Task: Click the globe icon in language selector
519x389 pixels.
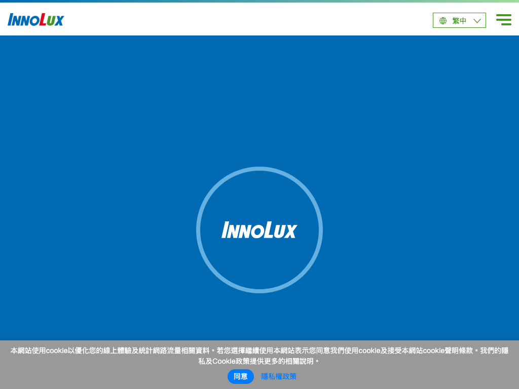Action: click(x=443, y=21)
